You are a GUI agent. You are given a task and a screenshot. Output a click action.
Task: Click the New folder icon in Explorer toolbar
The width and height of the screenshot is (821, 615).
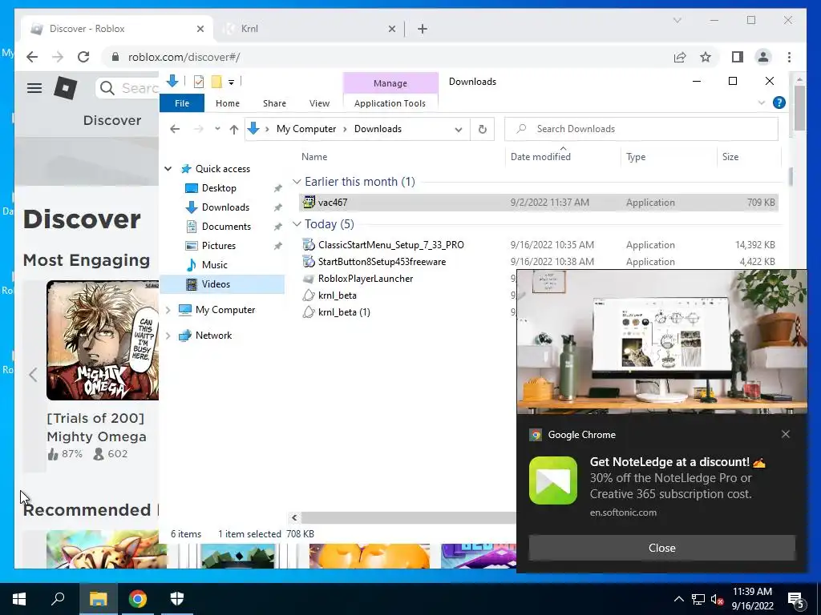click(216, 82)
